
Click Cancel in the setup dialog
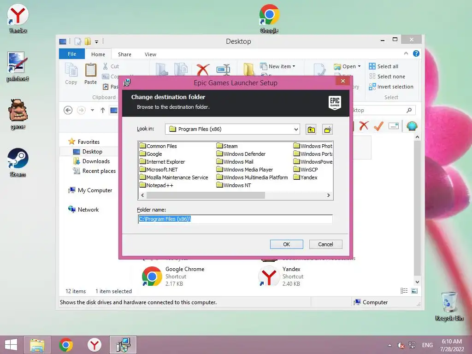click(x=326, y=244)
